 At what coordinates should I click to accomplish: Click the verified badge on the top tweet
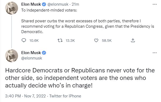(44, 4)
